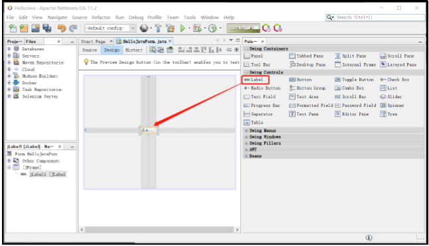The width and height of the screenshot is (429, 246).
Task: Expand the Swing Fillers palette section
Action: (246, 143)
